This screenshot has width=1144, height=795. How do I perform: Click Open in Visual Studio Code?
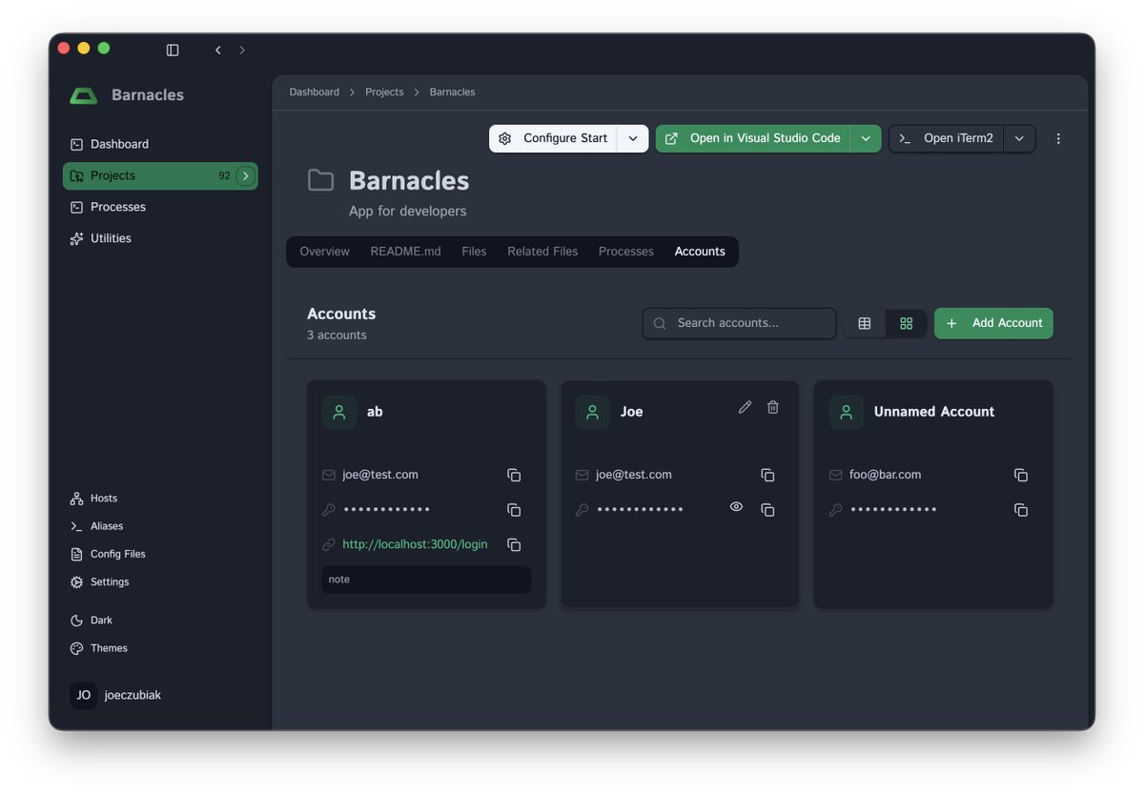(x=753, y=138)
